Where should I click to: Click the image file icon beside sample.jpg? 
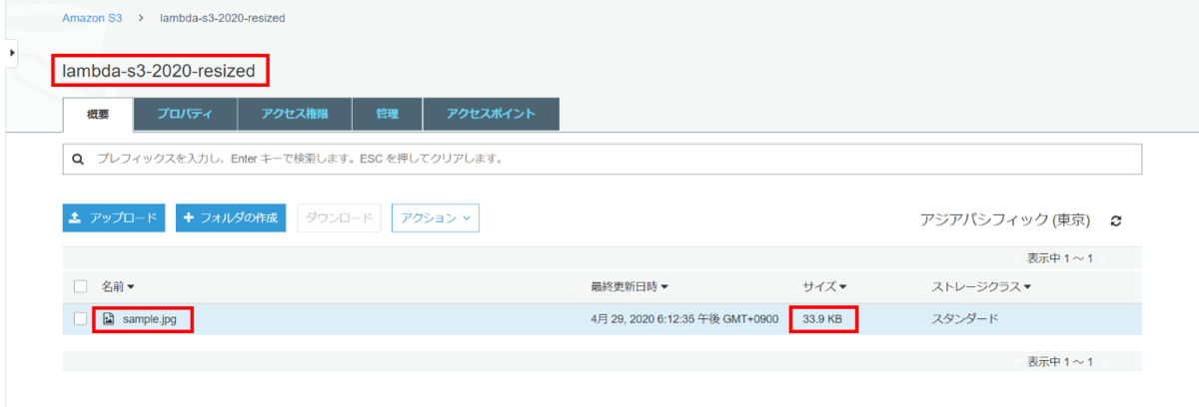109,319
